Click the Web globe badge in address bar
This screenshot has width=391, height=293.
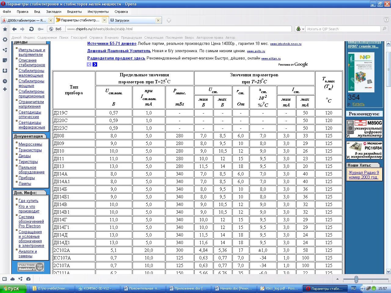tap(56, 29)
